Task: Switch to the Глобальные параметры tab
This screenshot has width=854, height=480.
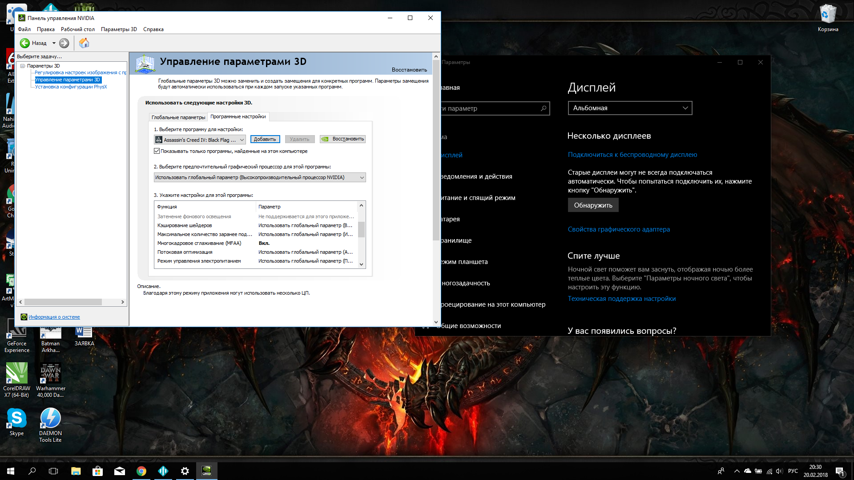Action: pyautogui.click(x=178, y=117)
